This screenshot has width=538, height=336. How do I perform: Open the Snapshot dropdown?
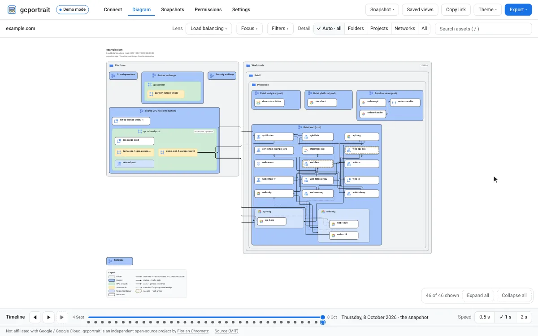pyautogui.click(x=382, y=10)
